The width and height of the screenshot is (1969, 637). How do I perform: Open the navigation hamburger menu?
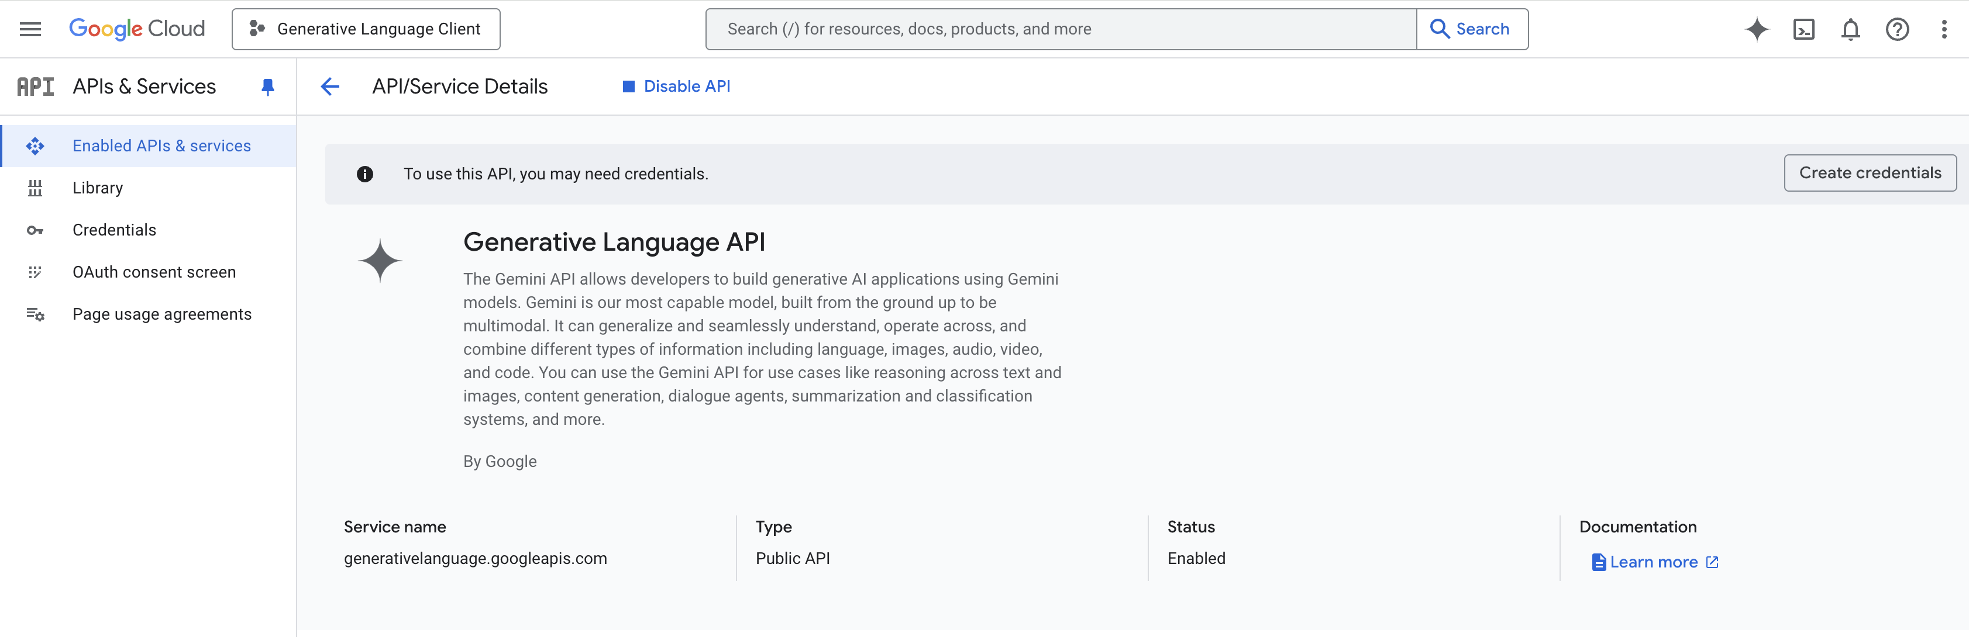pyautogui.click(x=30, y=28)
